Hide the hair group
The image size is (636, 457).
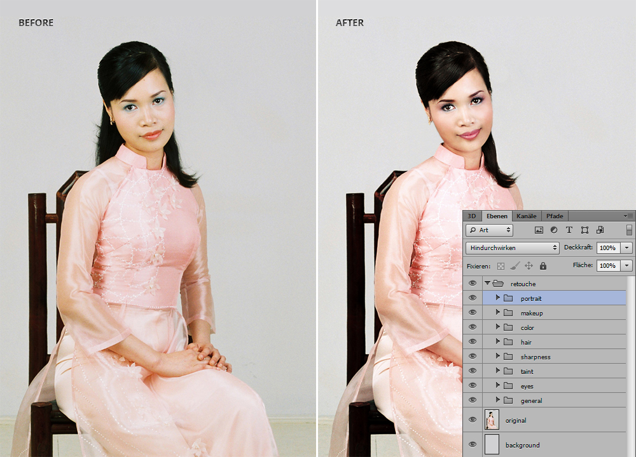pos(473,341)
